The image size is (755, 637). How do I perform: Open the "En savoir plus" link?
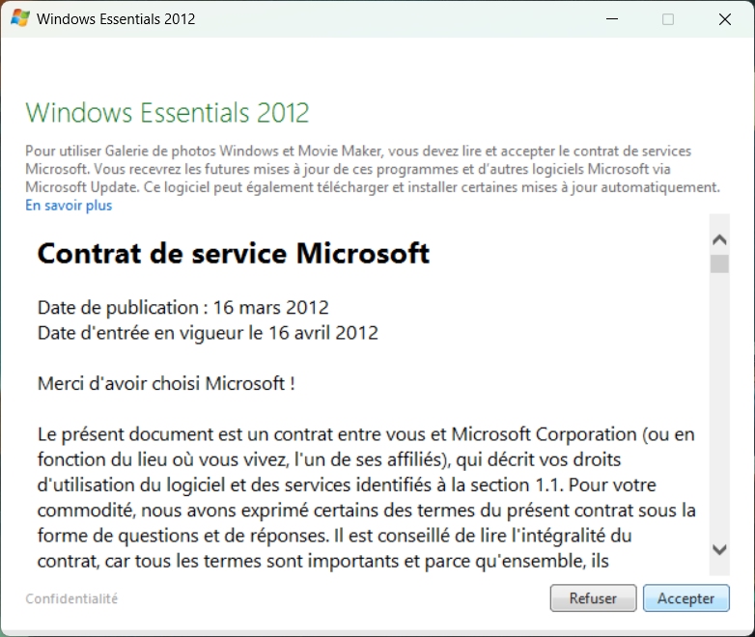pyautogui.click(x=69, y=206)
